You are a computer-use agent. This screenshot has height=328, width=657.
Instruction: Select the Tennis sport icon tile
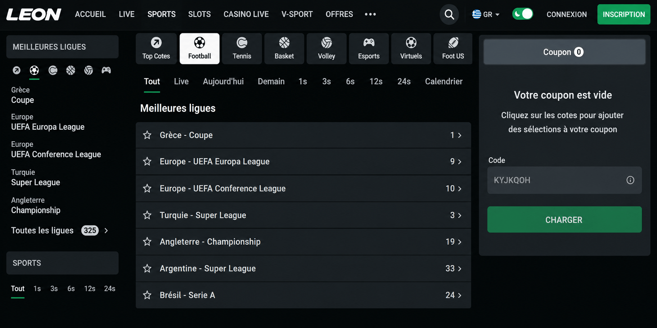pos(242,48)
